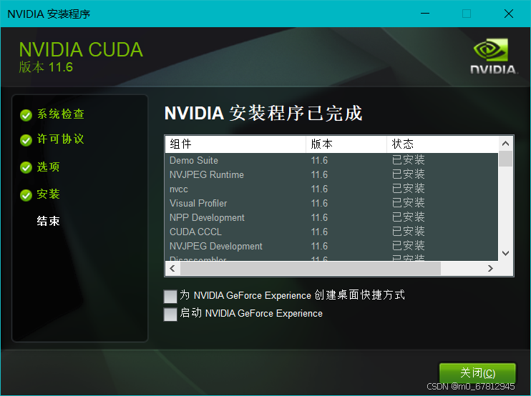Enable desktop shortcut for GeForce Experience checkbox

pos(170,296)
